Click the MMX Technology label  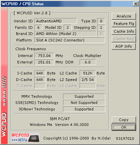(37, 96)
